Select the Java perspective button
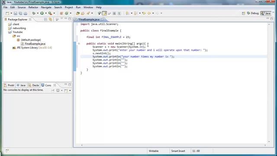Viewport: 277px width, 156px height. (x=266, y=13)
